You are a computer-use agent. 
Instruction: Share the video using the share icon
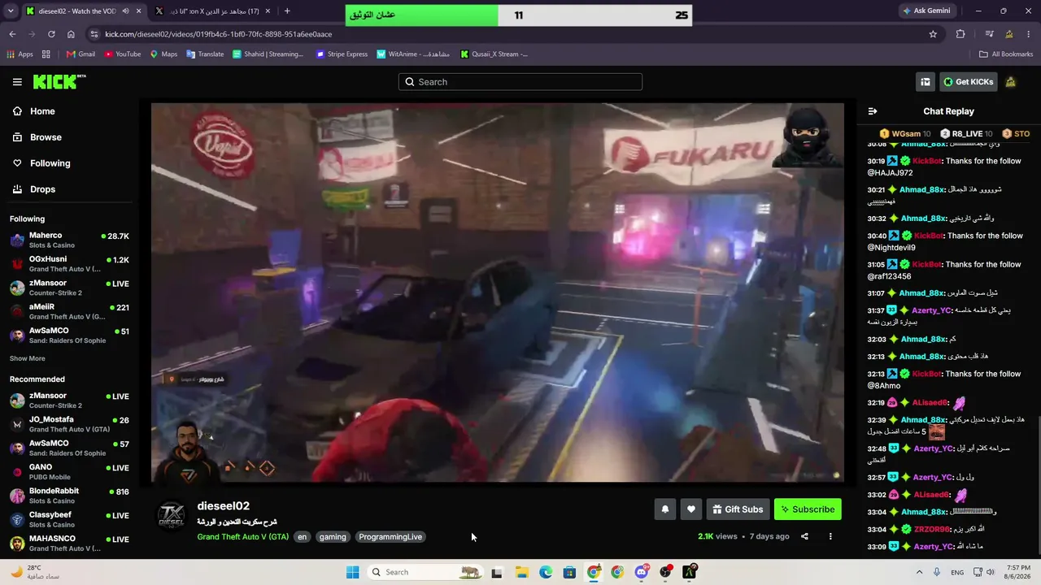pos(804,536)
